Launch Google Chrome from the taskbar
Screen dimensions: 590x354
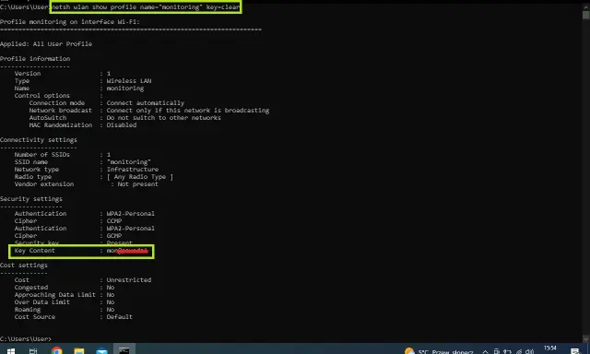pyautogui.click(x=57, y=350)
